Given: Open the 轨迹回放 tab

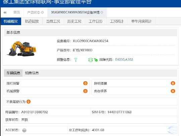Looking at the screenshot, I should (32, 21).
